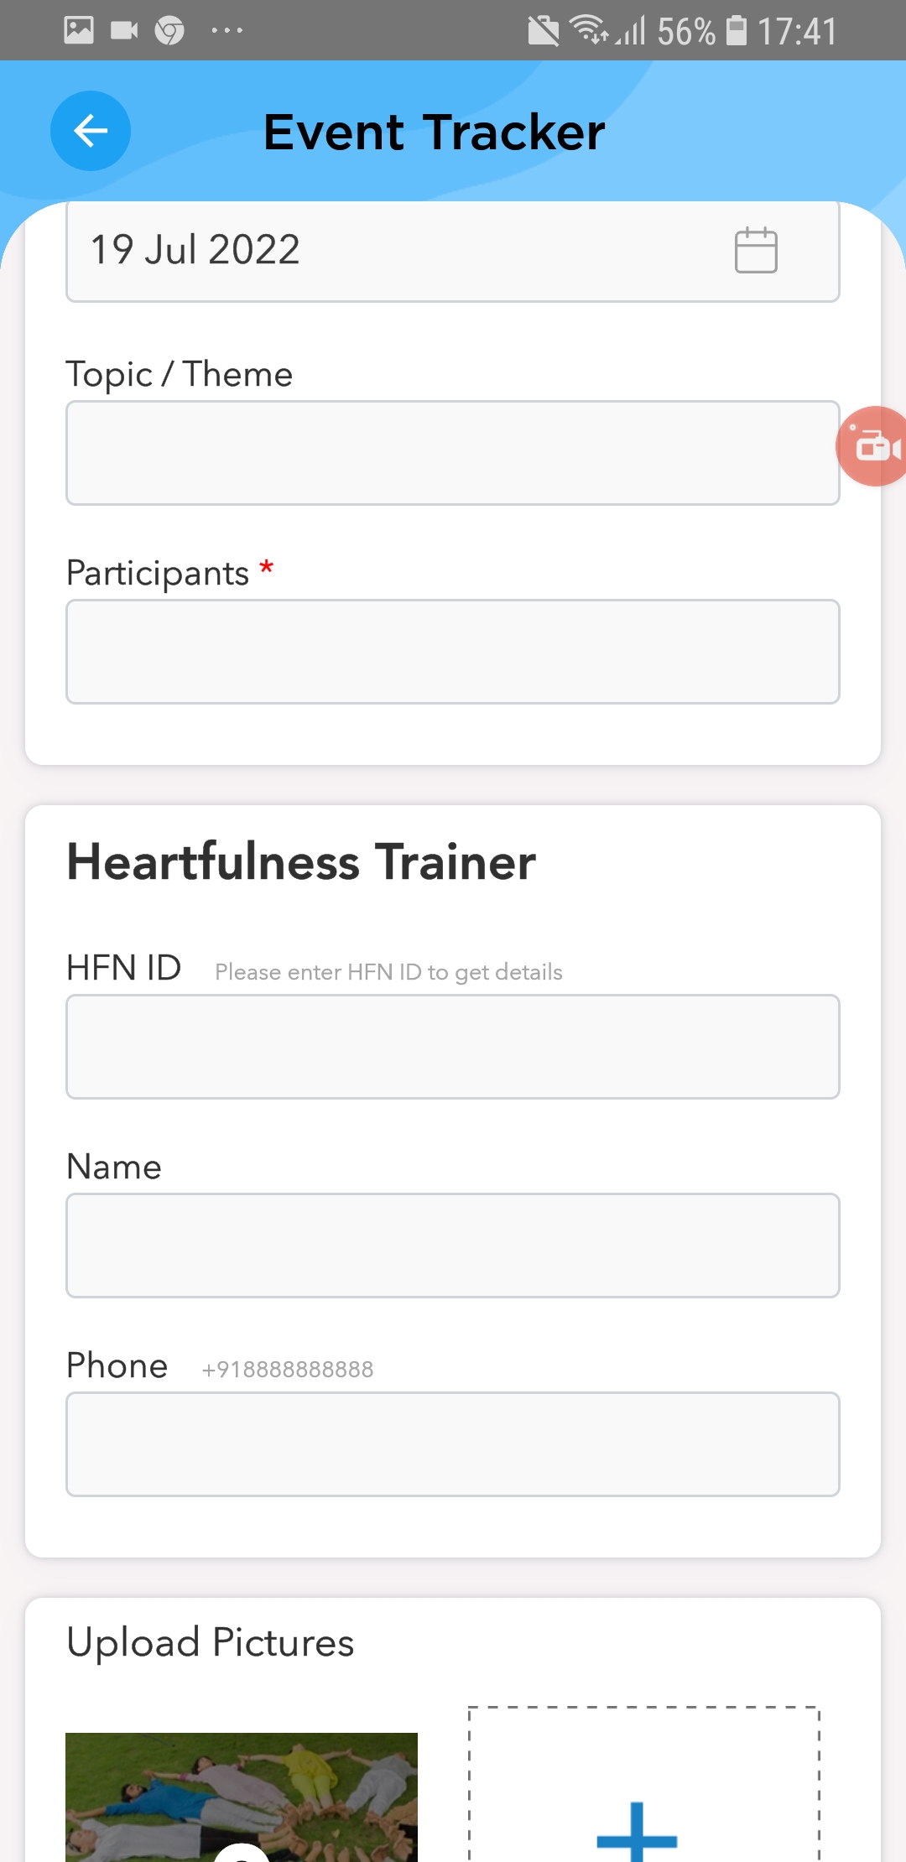This screenshot has width=906, height=1862.
Task: Tap the battery icon in status bar
Action: [x=737, y=30]
